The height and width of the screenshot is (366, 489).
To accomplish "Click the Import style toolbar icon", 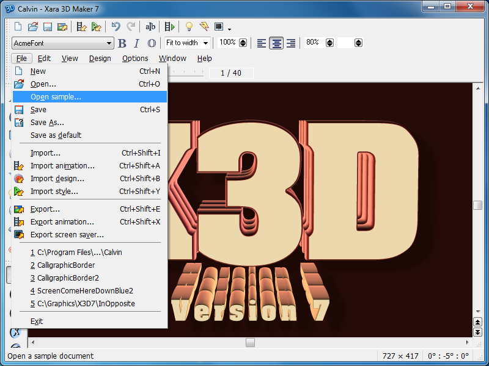I will 96,27.
